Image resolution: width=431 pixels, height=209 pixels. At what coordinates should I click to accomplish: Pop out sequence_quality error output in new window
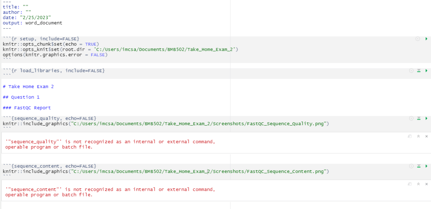click(x=409, y=136)
